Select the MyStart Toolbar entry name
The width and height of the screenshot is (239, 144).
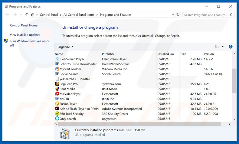click(x=70, y=69)
